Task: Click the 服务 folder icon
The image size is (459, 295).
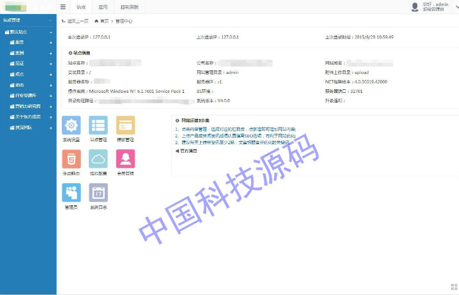Action: 12,42
